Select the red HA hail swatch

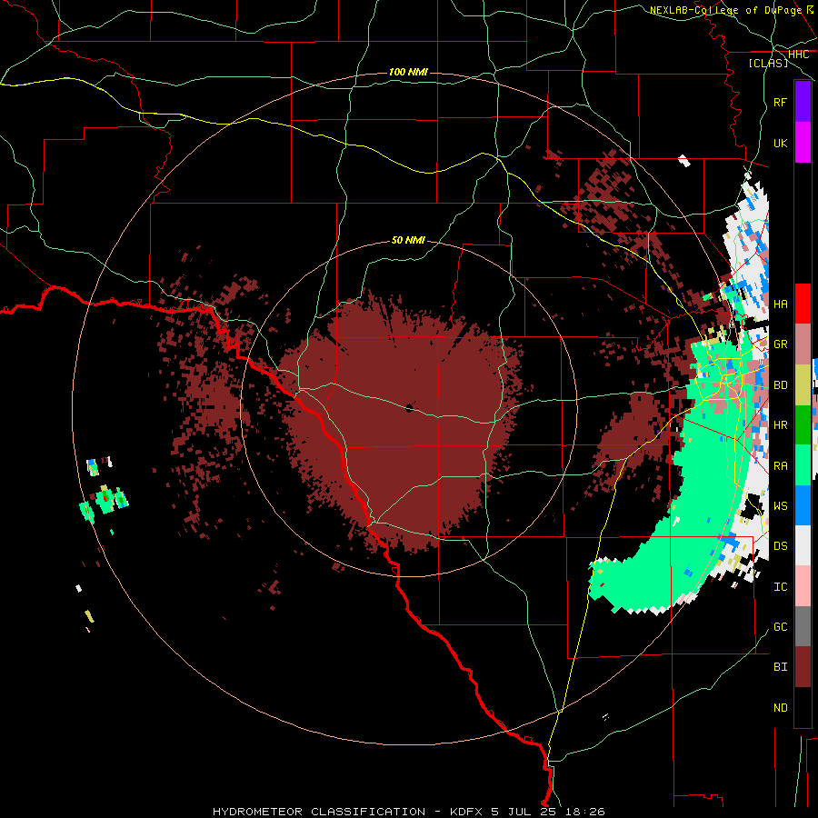coord(803,304)
